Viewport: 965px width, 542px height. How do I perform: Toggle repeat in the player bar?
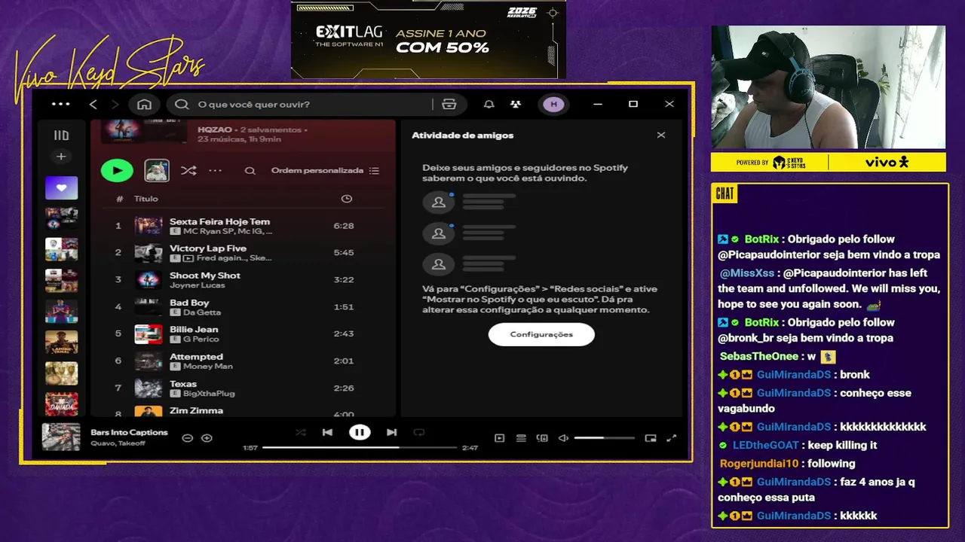tap(419, 432)
